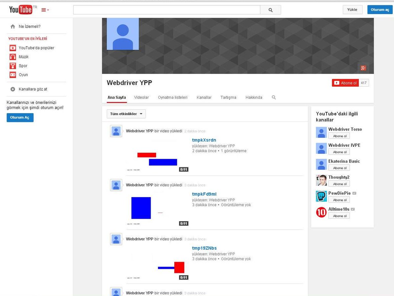
Task: Click the tmpkFd9ml video thumbnail
Action: pos(158,209)
